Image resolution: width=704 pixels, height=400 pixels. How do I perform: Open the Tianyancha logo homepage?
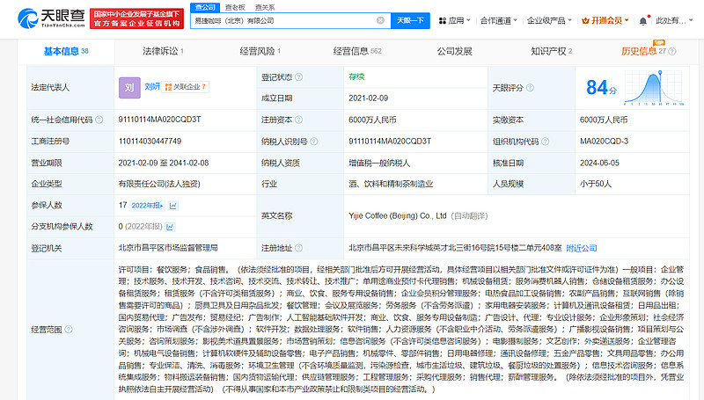(x=51, y=18)
